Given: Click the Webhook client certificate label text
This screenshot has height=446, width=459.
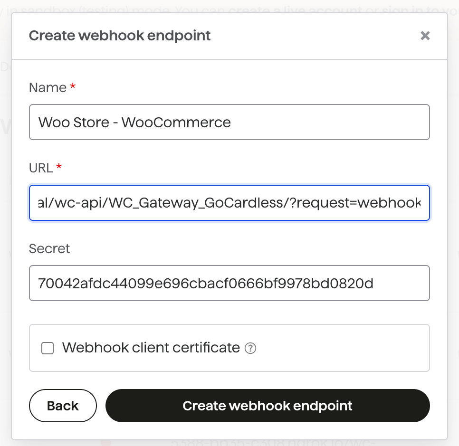Looking at the screenshot, I should [x=150, y=348].
